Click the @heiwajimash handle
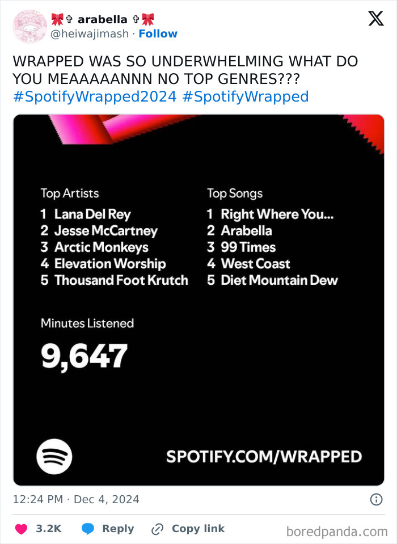This screenshot has height=544, width=397. coord(88,33)
